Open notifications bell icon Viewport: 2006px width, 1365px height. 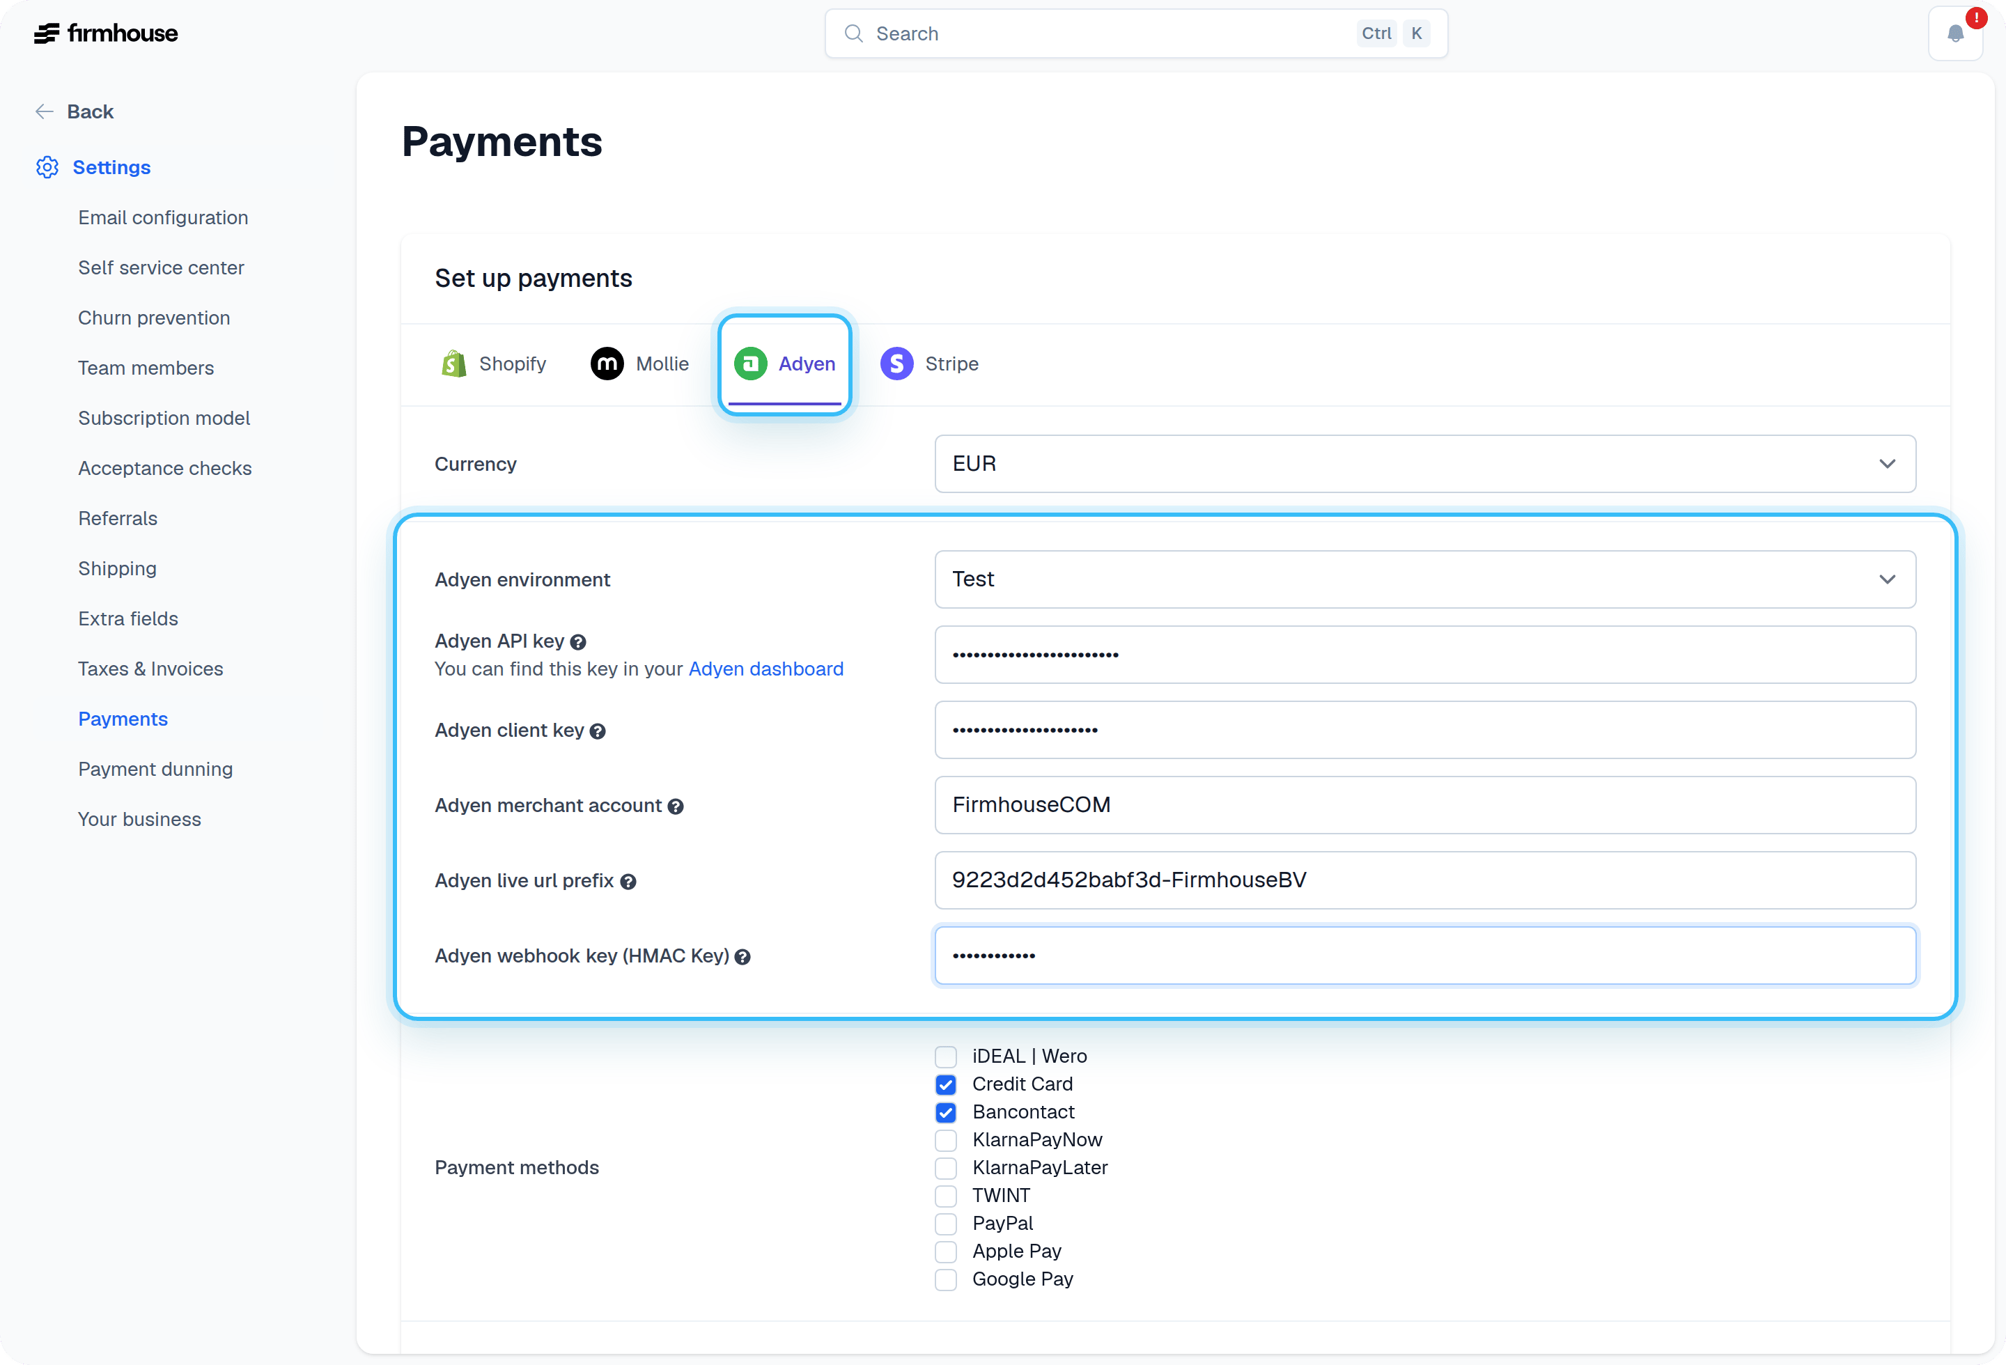click(x=1955, y=33)
